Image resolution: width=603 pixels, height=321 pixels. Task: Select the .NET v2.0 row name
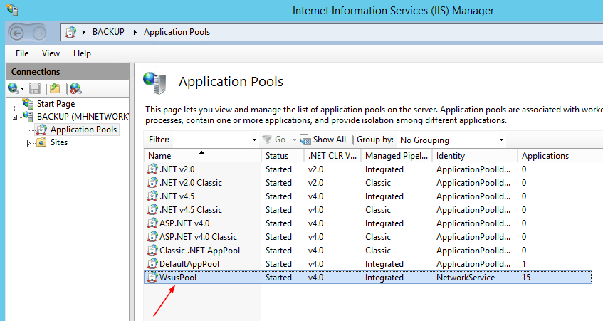[x=177, y=169]
